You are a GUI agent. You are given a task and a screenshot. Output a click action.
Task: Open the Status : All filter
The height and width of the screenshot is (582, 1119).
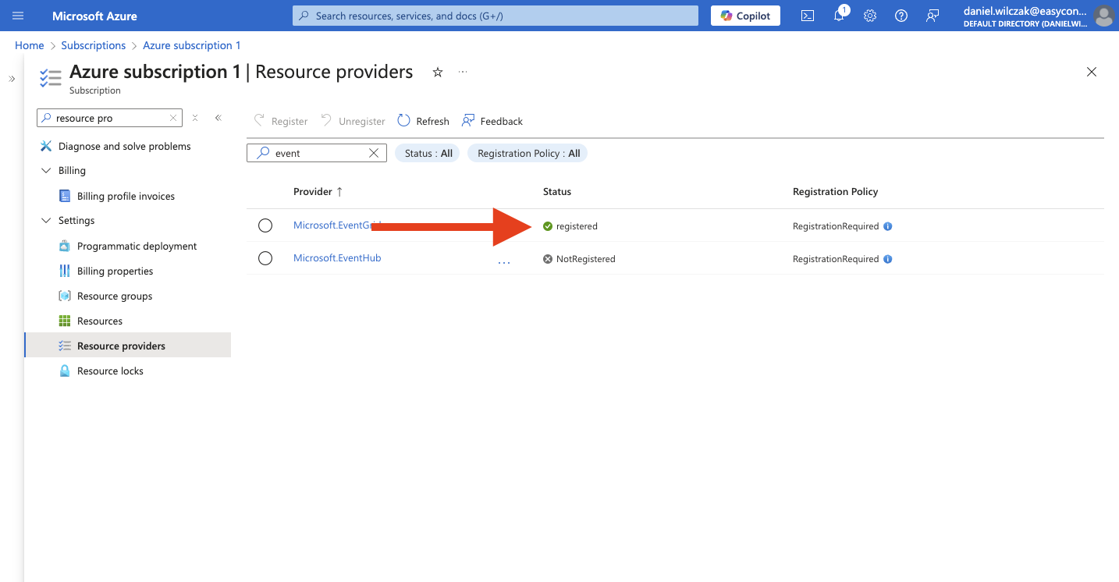click(x=428, y=153)
